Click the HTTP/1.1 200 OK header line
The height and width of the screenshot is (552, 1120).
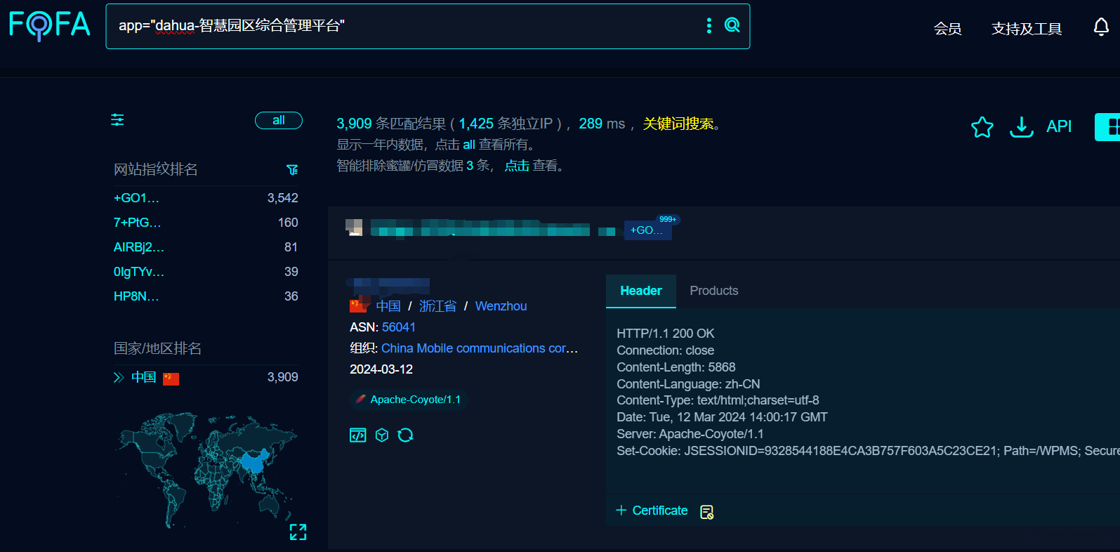click(666, 334)
